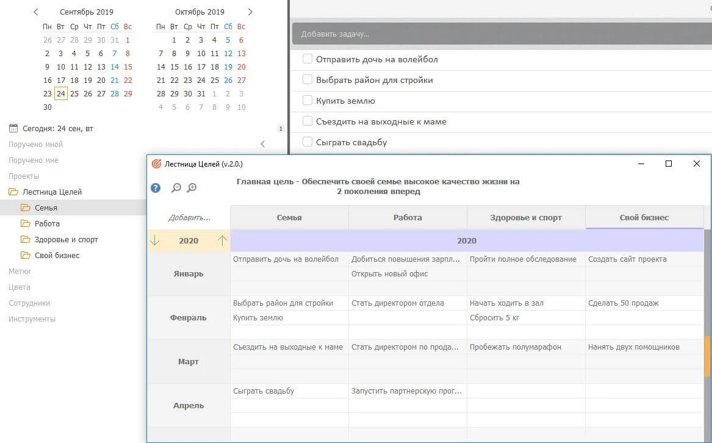Tick the Купить землю task checkbox
The image size is (712, 443).
307,101
